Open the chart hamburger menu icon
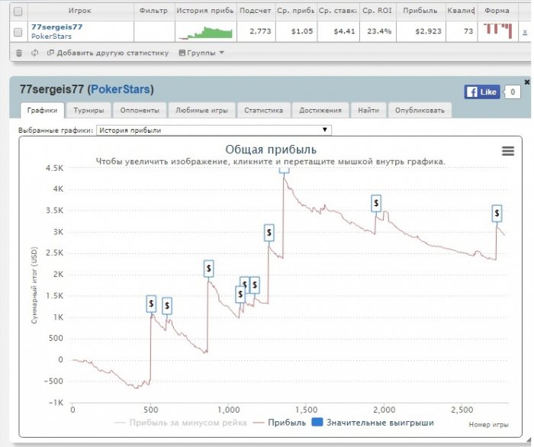The image size is (534, 447). pos(508,151)
